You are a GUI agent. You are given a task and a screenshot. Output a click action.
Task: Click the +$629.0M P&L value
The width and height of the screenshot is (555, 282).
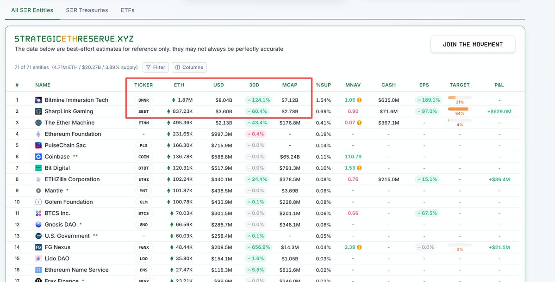coord(499,111)
